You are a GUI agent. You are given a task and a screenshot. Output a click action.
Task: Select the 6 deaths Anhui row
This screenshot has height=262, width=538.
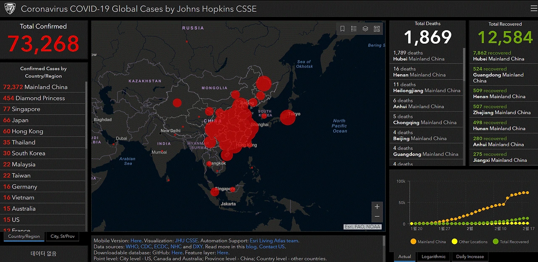click(x=426, y=104)
